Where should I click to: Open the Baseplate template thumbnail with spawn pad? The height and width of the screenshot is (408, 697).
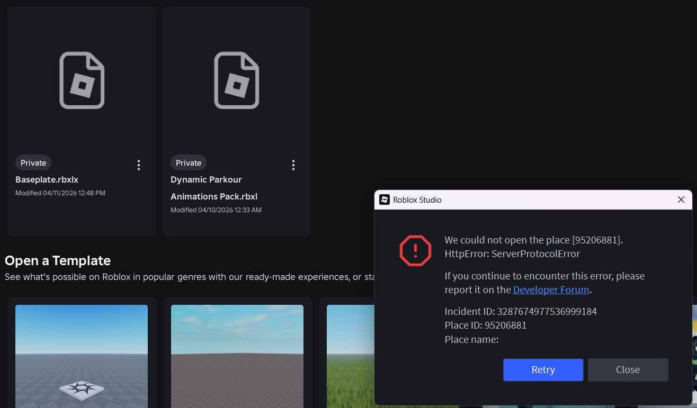82,356
